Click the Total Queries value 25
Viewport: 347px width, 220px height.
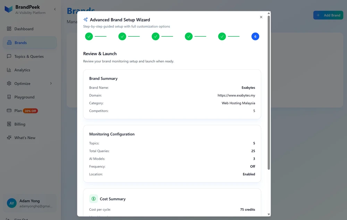(253, 151)
